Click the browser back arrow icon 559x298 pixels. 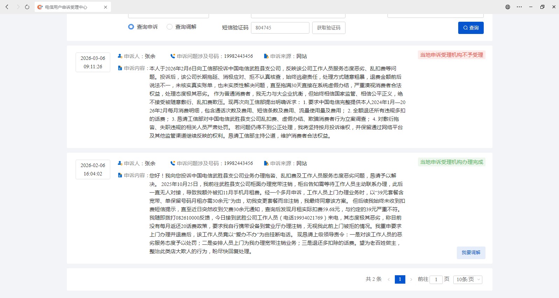[x=7, y=7]
